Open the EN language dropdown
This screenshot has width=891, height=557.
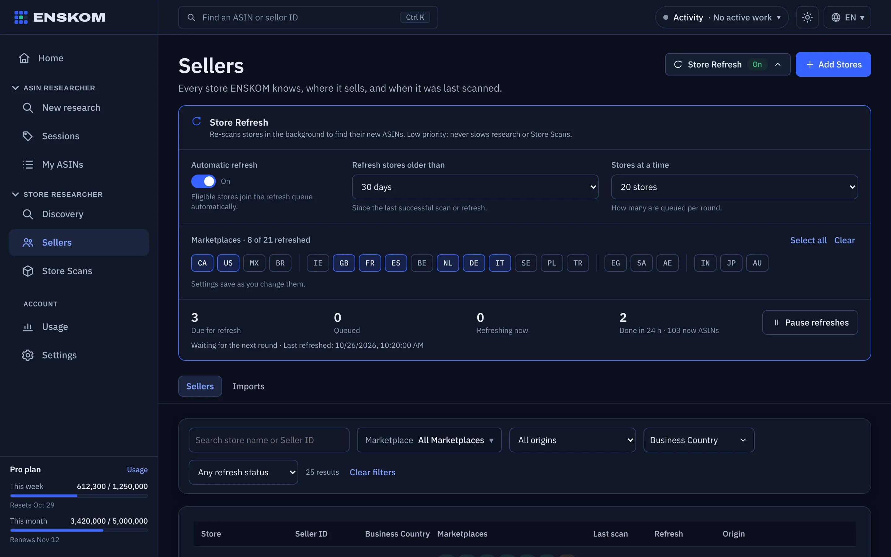point(847,17)
